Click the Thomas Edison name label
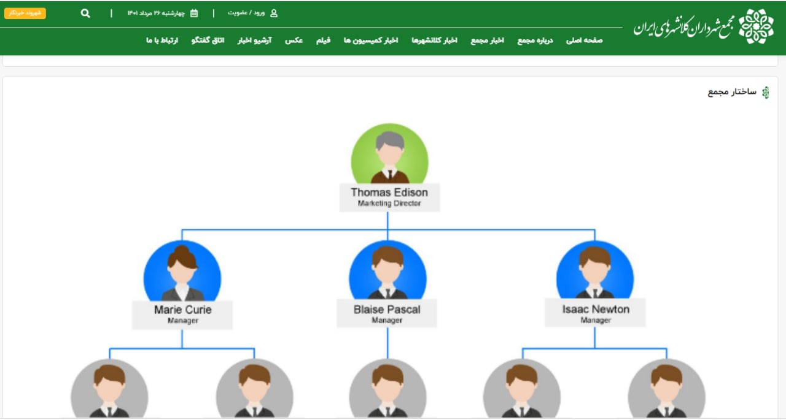This screenshot has height=420, width=786. point(389,193)
